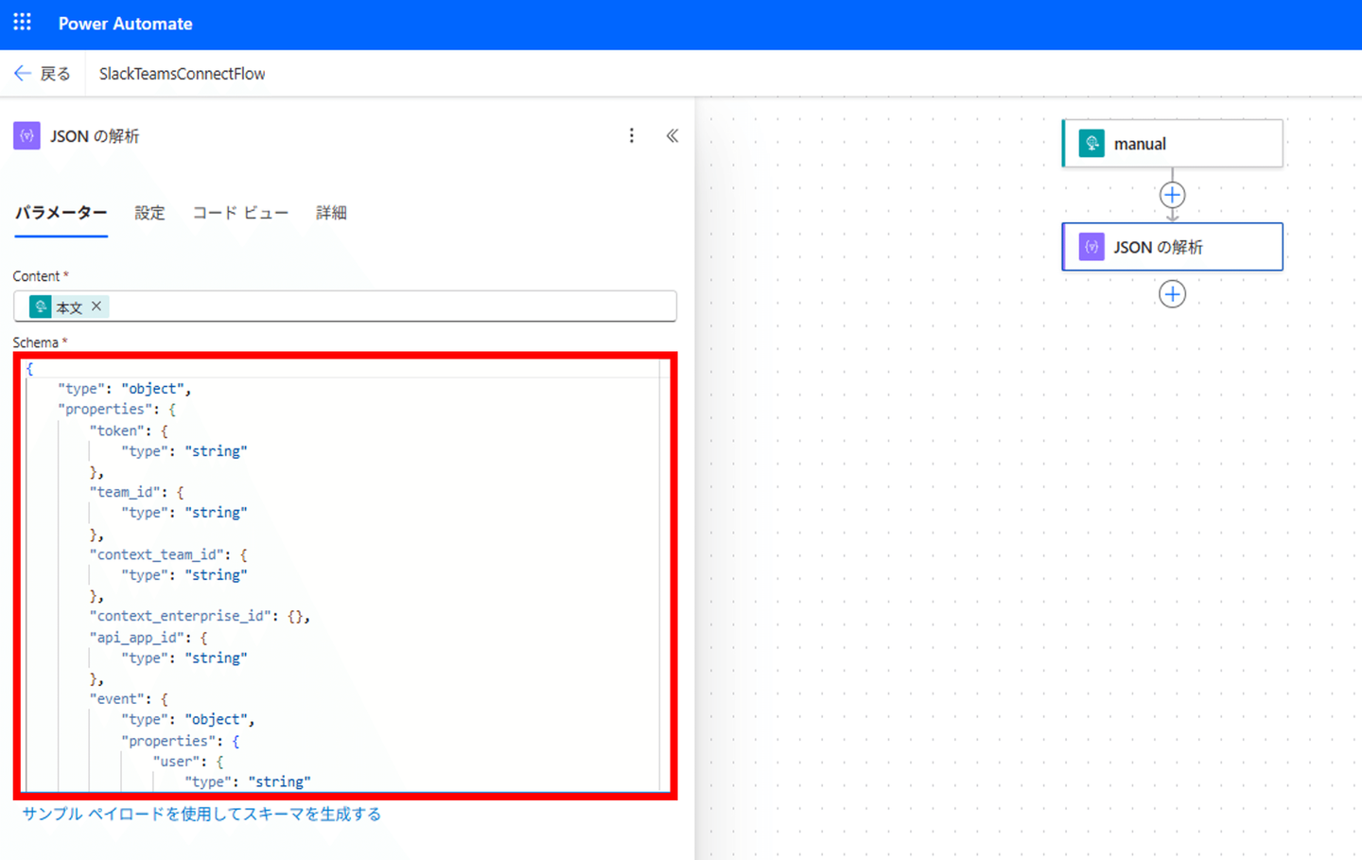Screen dimensions: 1362x860
Task: Click the back arrow icon
Action: click(x=23, y=74)
